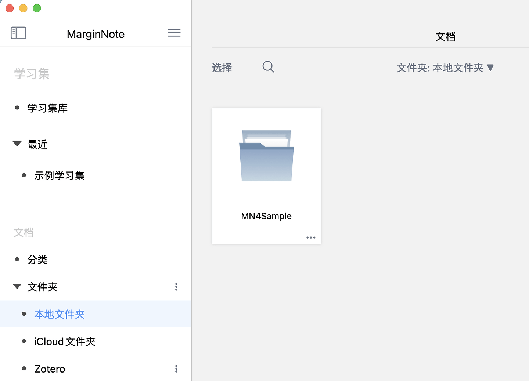Open MN4Sample folder's three-dot options

pos(311,237)
